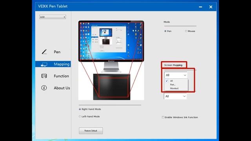This screenshot has width=251, height=141.
Task: Click the monitor preview image
Action: (x=111, y=41)
